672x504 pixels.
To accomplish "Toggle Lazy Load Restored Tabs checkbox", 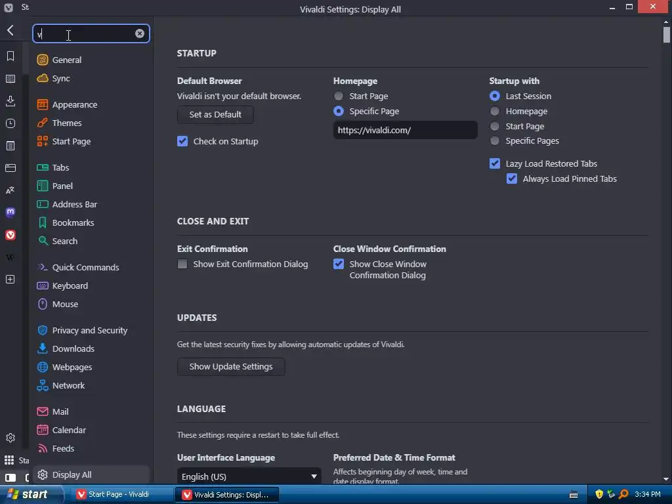I will [495, 163].
